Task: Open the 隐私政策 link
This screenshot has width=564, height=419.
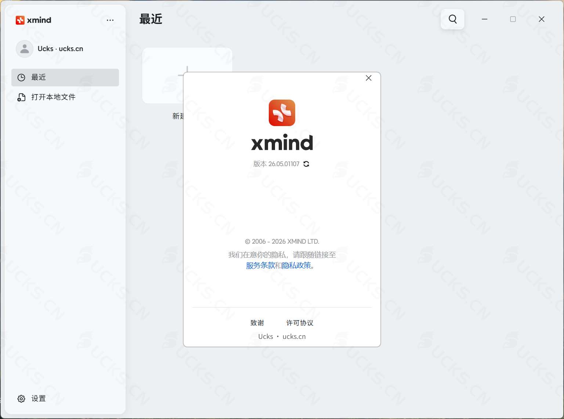Action: (296, 265)
